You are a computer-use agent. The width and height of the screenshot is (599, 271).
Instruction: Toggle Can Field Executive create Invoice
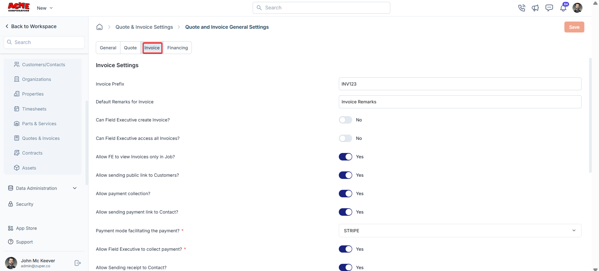click(345, 120)
